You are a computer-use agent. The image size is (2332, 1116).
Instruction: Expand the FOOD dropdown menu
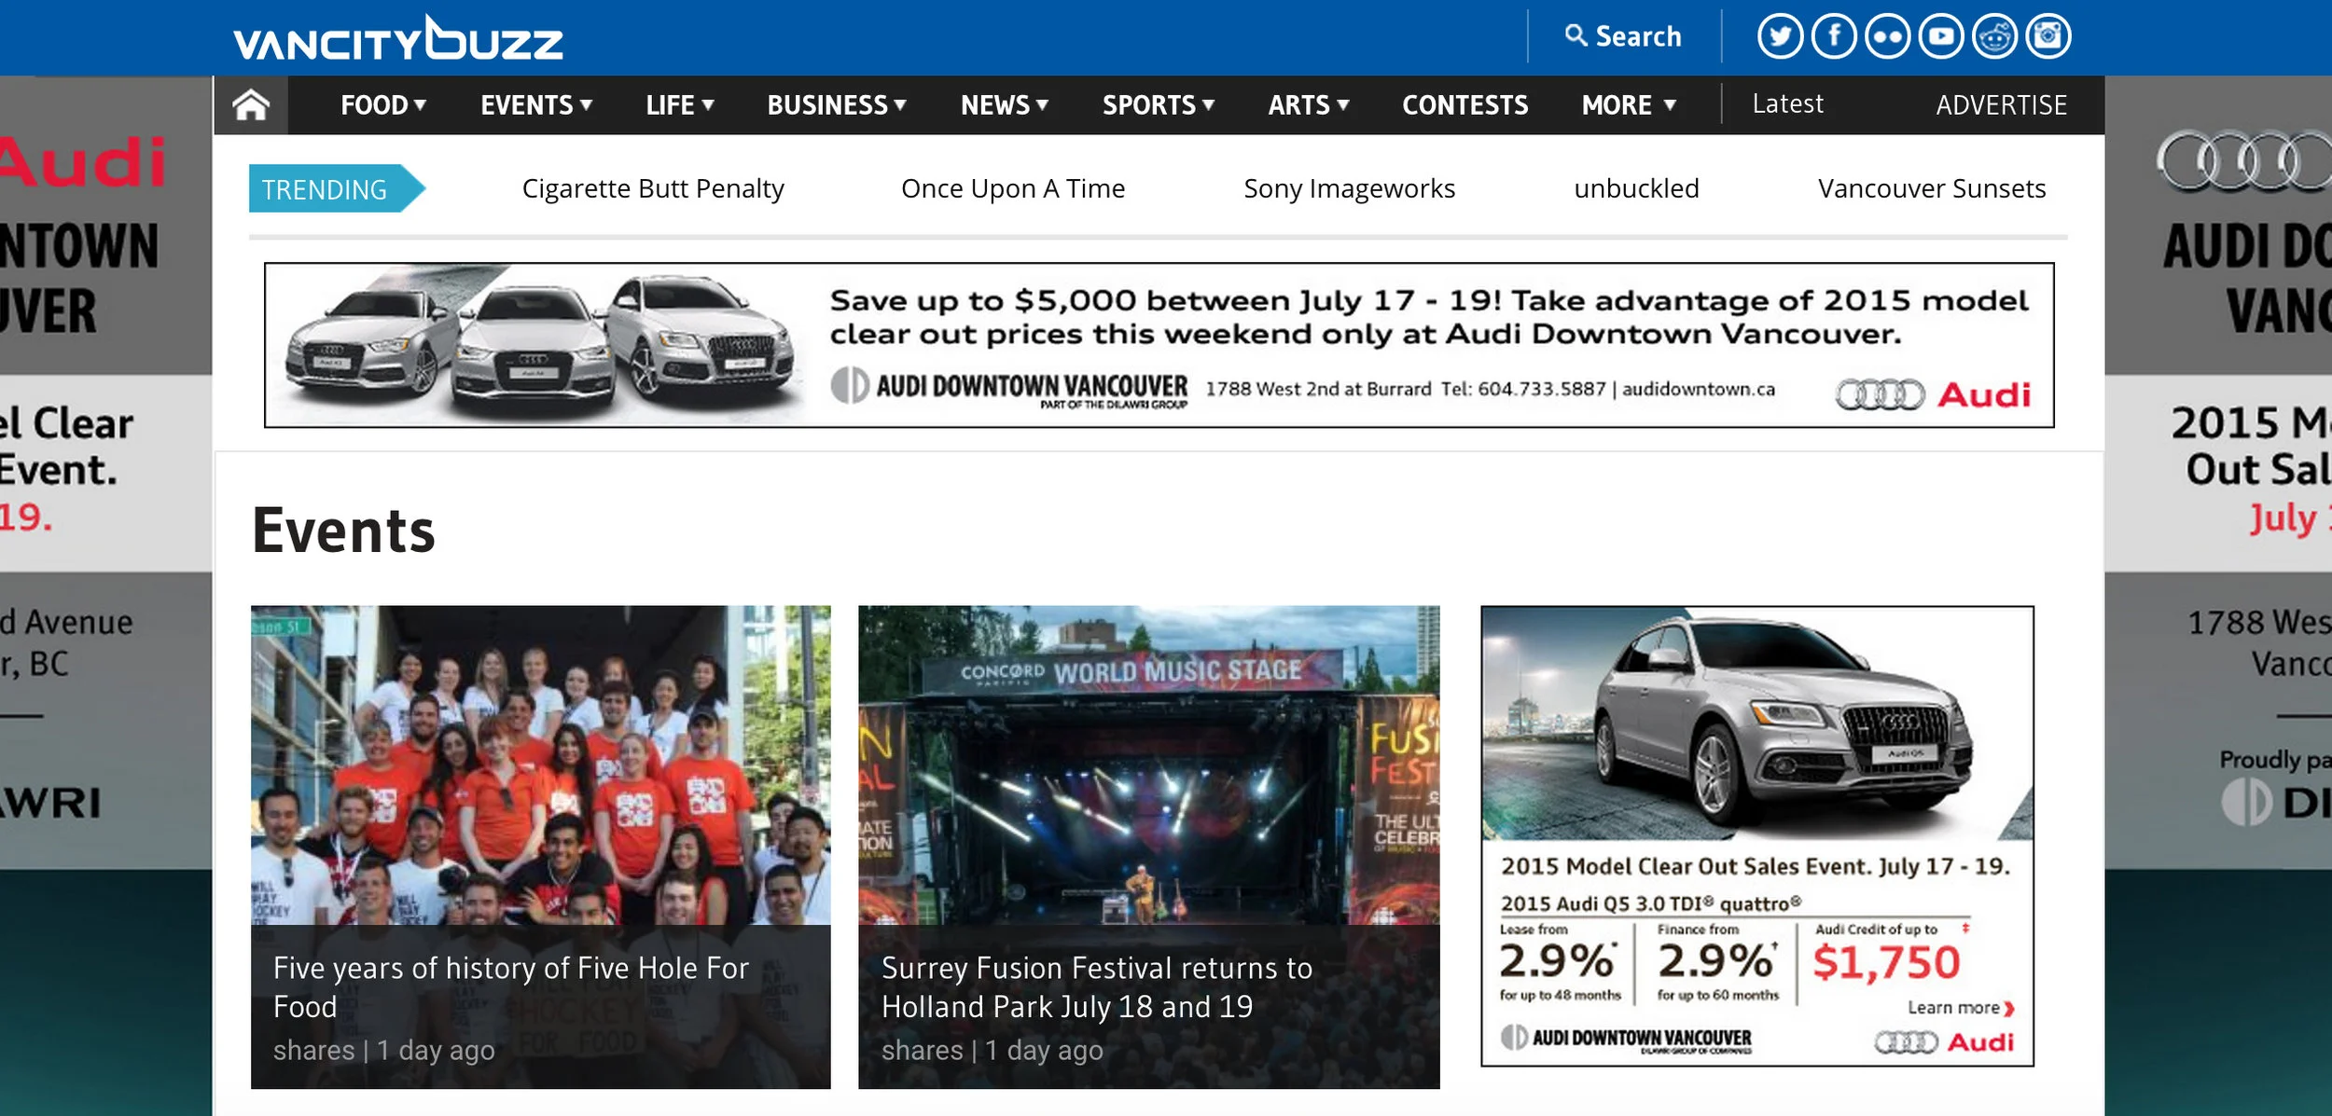pyautogui.click(x=382, y=105)
